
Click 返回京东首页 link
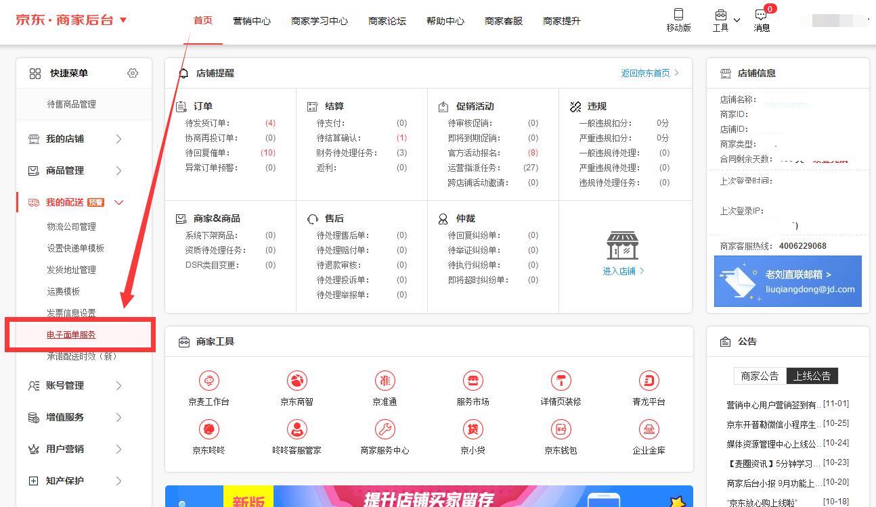click(x=649, y=73)
